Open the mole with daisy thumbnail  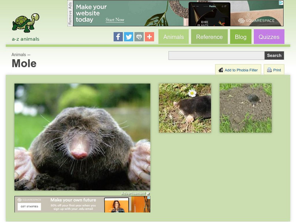(185, 108)
